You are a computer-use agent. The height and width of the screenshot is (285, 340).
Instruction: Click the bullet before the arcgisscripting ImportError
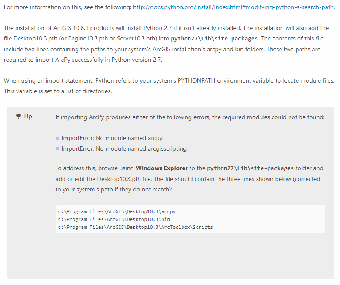(x=57, y=149)
